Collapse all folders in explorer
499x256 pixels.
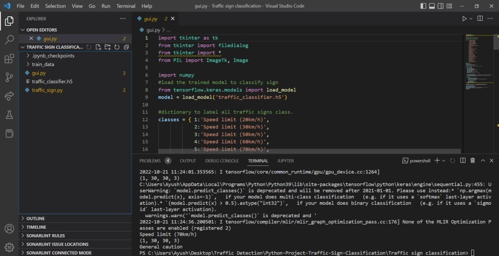[x=126, y=47]
